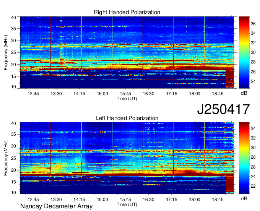Click the 40 MHz tick on Right Handed plot
Viewport: 260px width, 211px height.
(x=13, y=18)
